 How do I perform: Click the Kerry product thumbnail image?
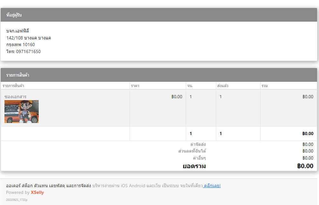pyautogui.click(x=22, y=112)
